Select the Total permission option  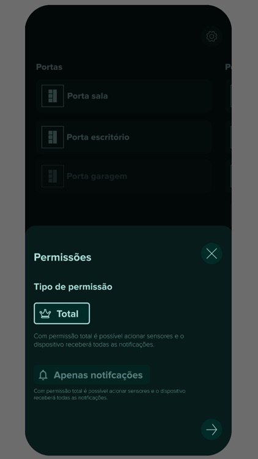tap(62, 313)
